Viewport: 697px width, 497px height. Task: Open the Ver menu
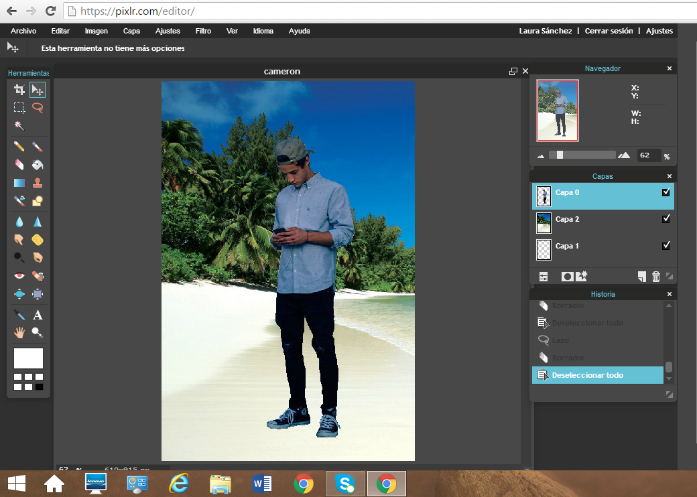(x=232, y=31)
